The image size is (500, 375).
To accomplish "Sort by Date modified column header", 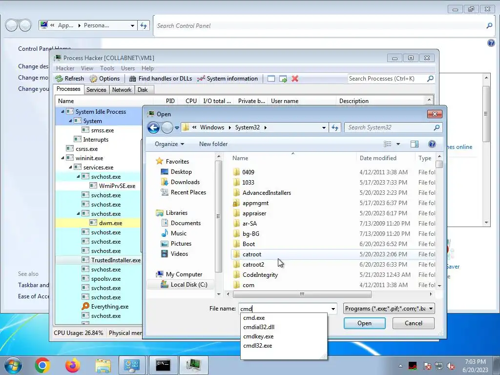I will coord(386,158).
